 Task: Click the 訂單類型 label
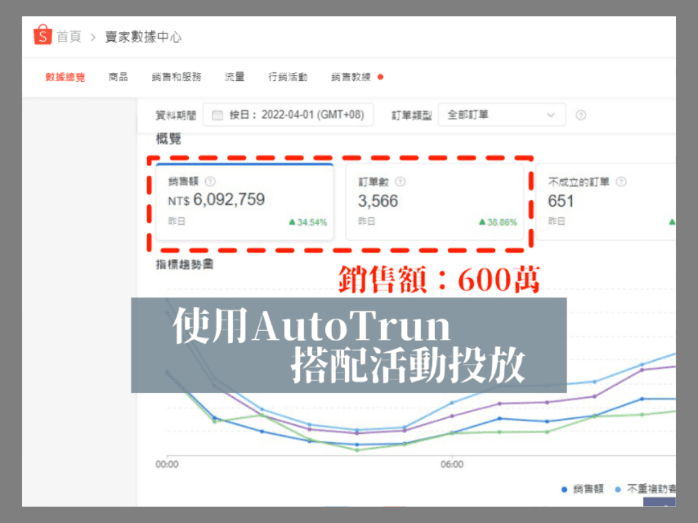click(411, 116)
